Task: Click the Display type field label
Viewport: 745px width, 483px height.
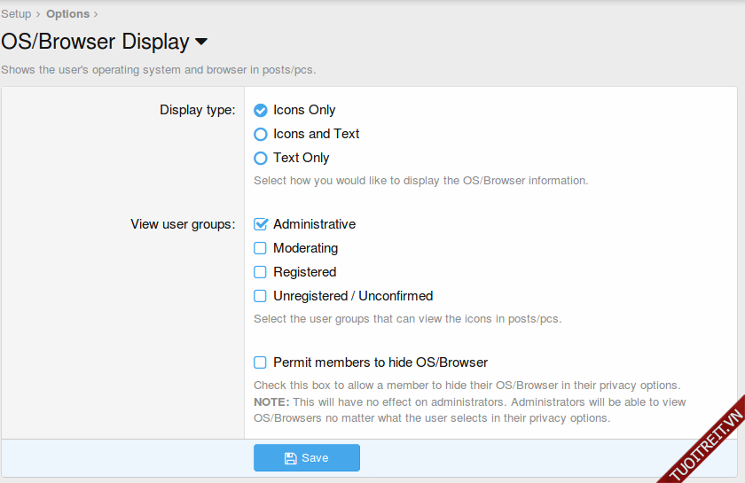Action: click(197, 111)
